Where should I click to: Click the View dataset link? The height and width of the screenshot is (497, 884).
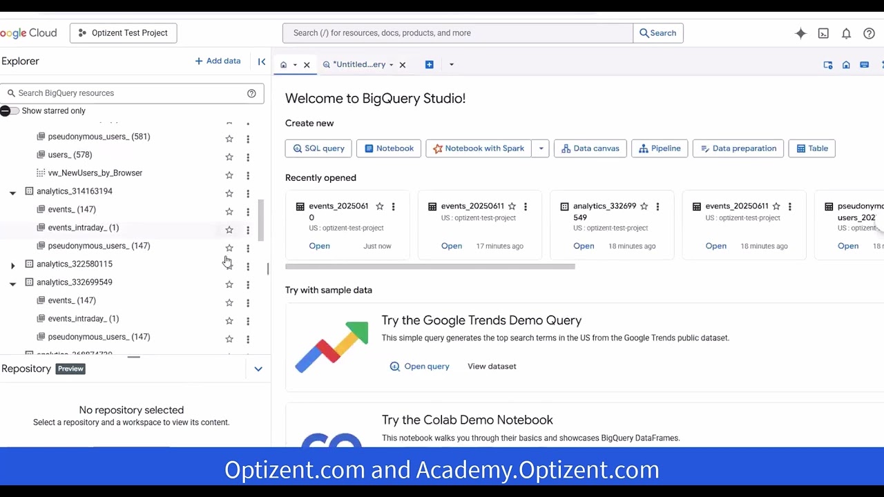[492, 367]
